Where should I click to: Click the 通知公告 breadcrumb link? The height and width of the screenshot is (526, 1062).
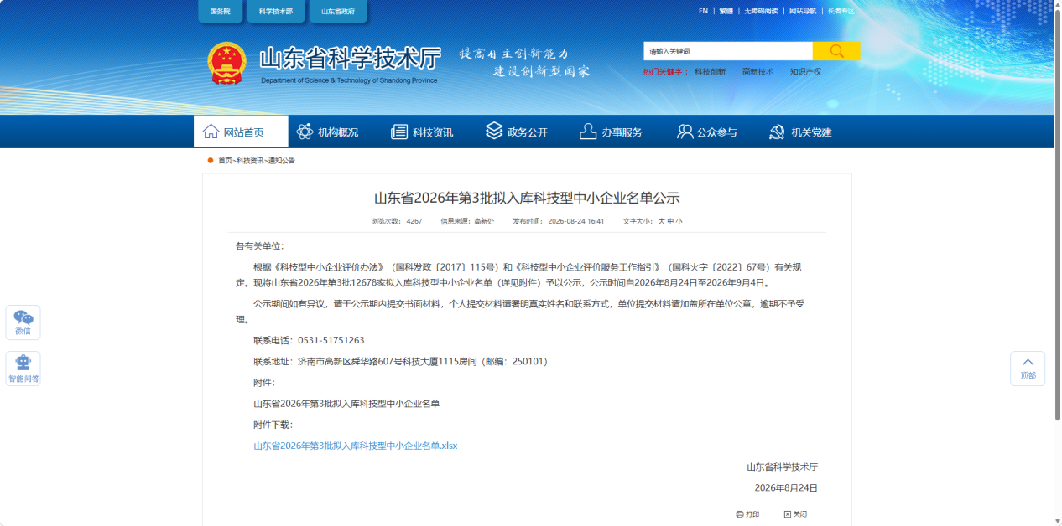click(281, 160)
